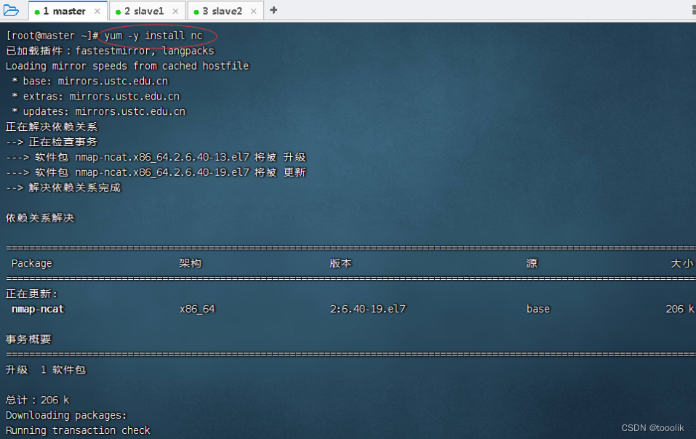Screen dimensions: 696x439
Task: Click the nmap-ncat 2.6.40-19.el7 更新 line
Action: pyautogui.click(x=156, y=172)
